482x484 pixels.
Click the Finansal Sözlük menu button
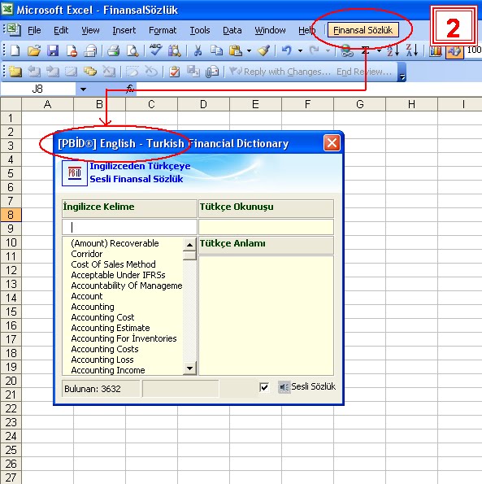tap(363, 30)
